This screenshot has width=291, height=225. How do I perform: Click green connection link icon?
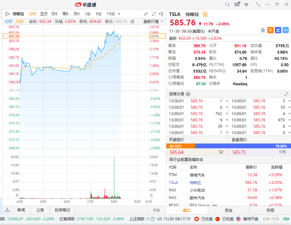coord(286,219)
